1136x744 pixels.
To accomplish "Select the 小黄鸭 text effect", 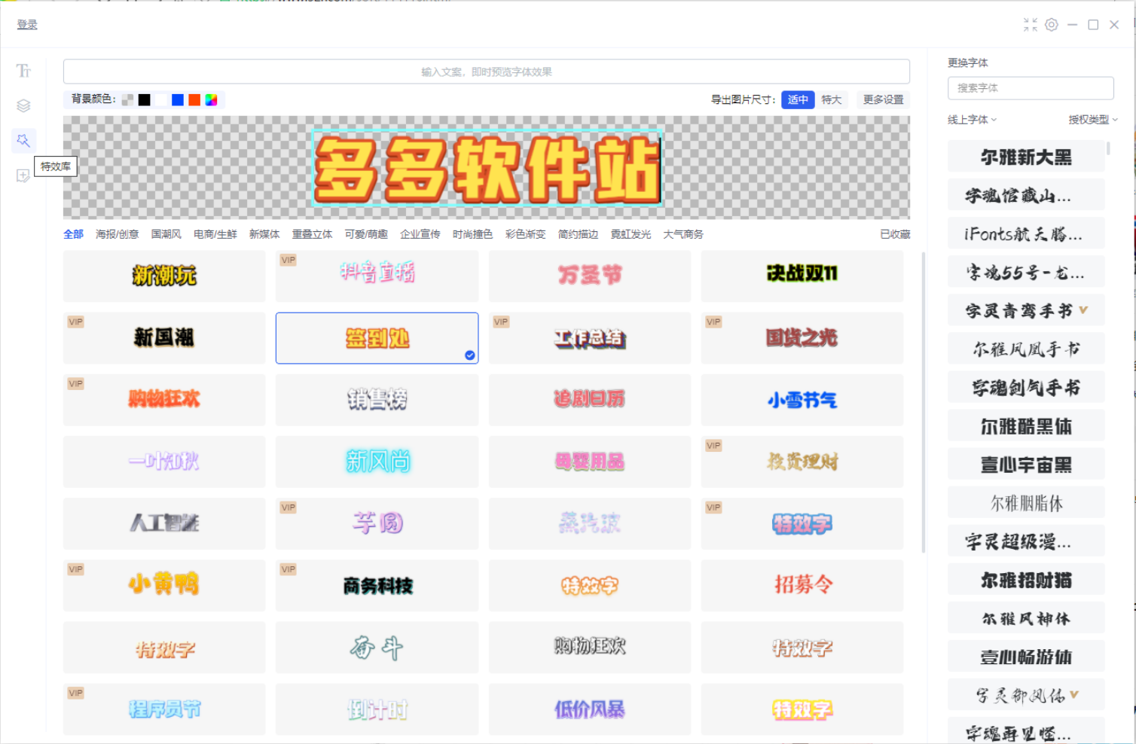I will pyautogui.click(x=164, y=585).
